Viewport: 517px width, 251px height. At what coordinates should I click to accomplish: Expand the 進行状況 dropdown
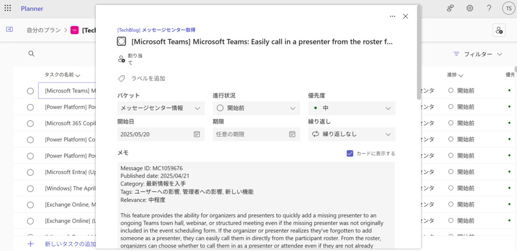(x=256, y=108)
